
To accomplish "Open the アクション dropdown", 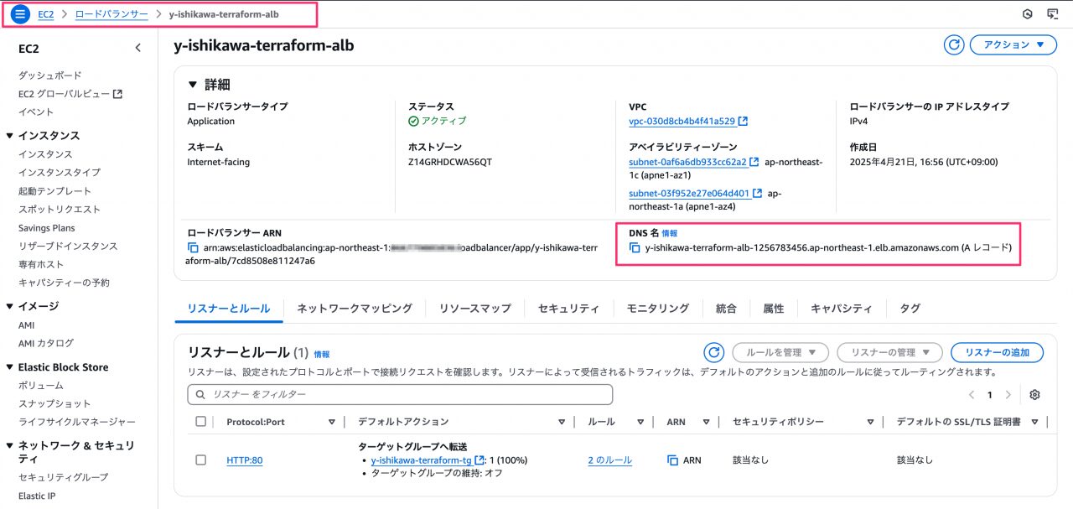I will (1013, 45).
